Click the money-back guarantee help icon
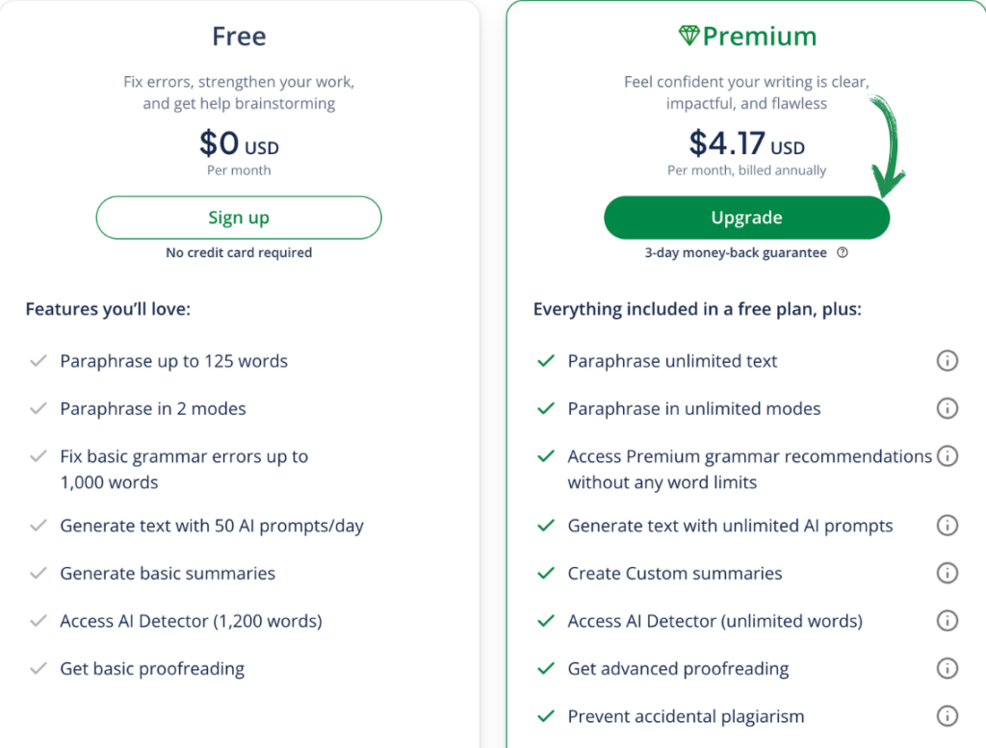 tap(843, 252)
